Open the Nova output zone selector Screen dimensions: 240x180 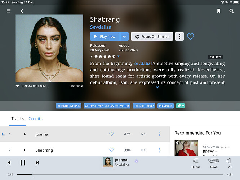213,163
